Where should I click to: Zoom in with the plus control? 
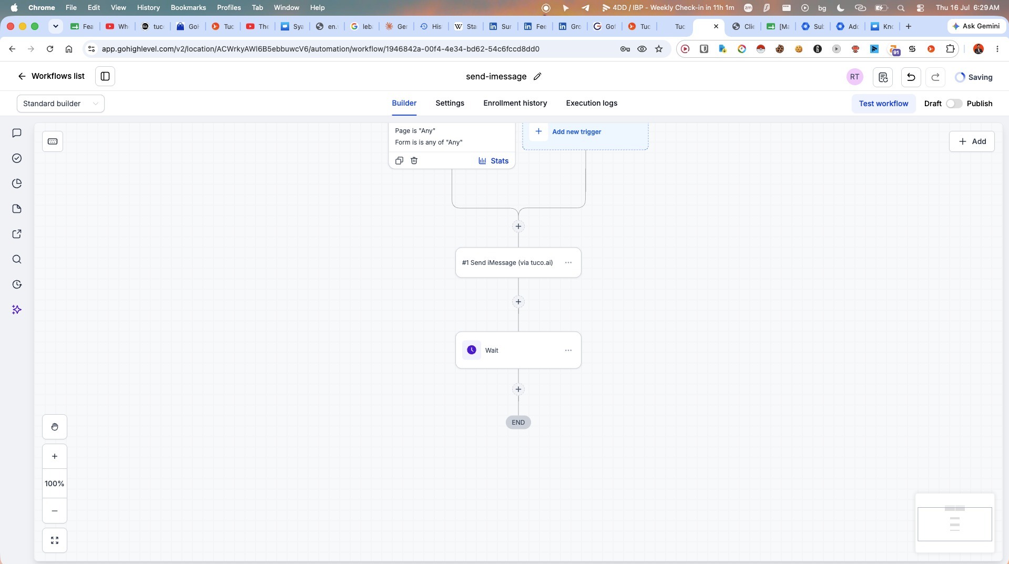click(55, 456)
